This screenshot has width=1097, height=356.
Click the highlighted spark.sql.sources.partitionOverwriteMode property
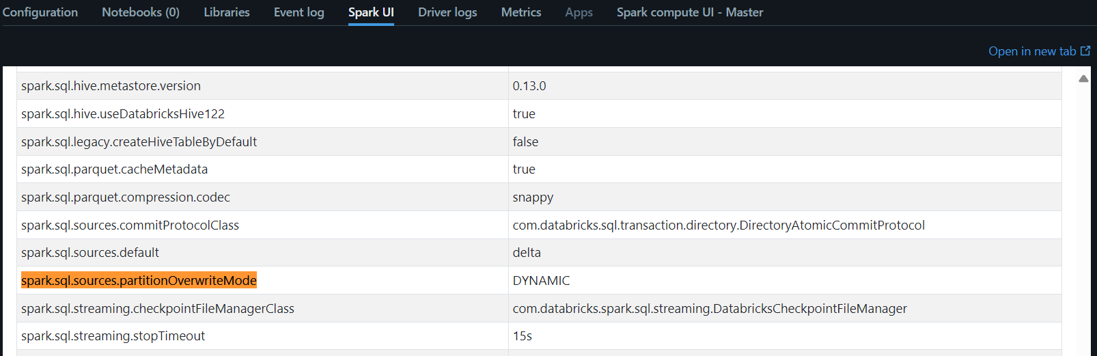click(x=139, y=280)
